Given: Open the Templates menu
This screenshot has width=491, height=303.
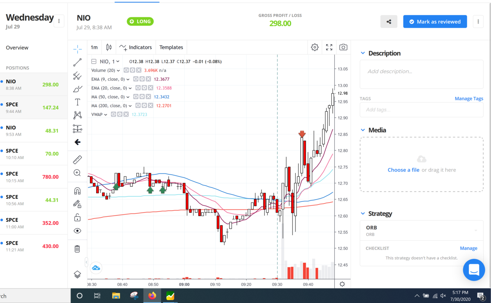Looking at the screenshot, I should 171,47.
